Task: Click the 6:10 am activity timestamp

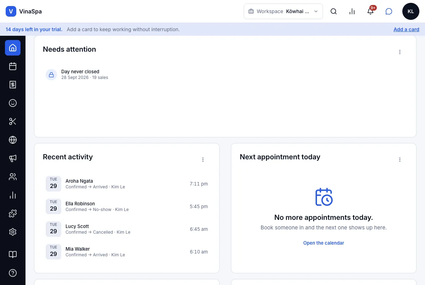Action: coord(199,252)
